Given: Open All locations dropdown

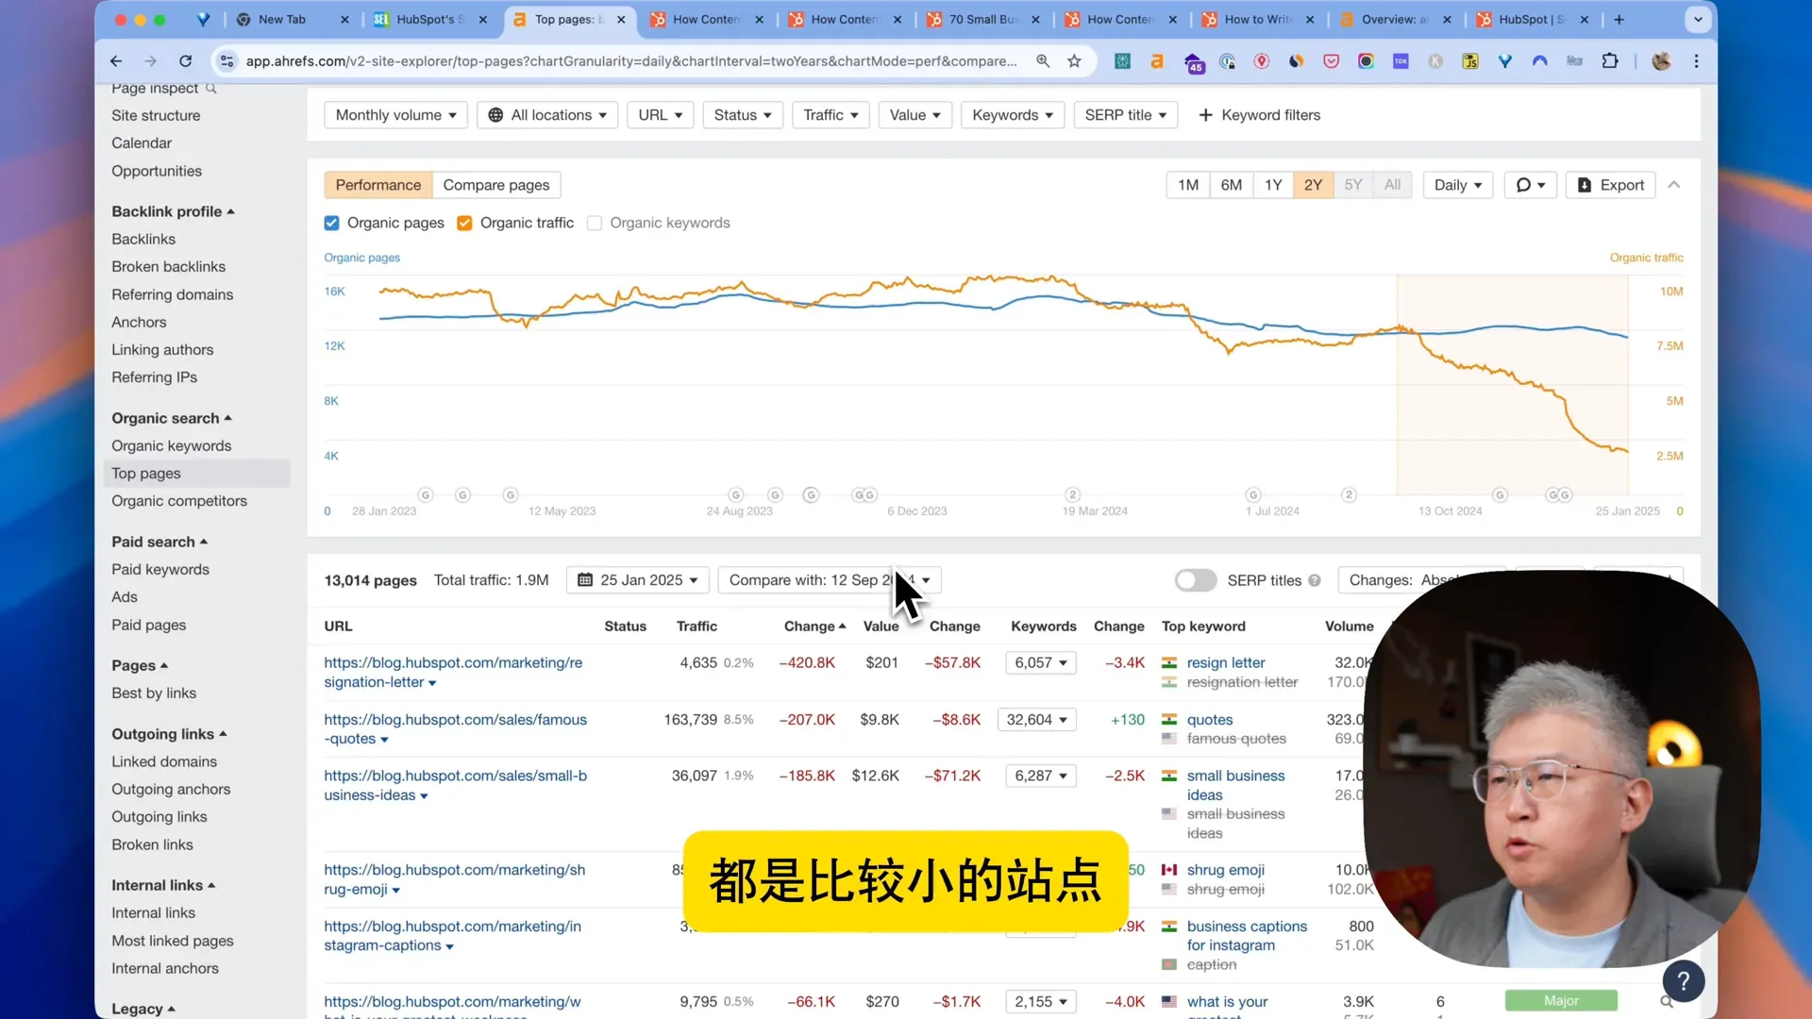Looking at the screenshot, I should tap(547, 115).
